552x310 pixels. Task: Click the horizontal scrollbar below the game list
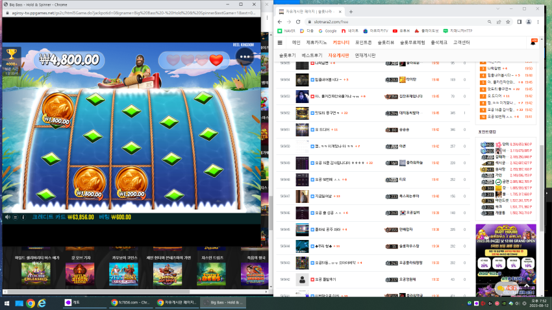coord(99,291)
